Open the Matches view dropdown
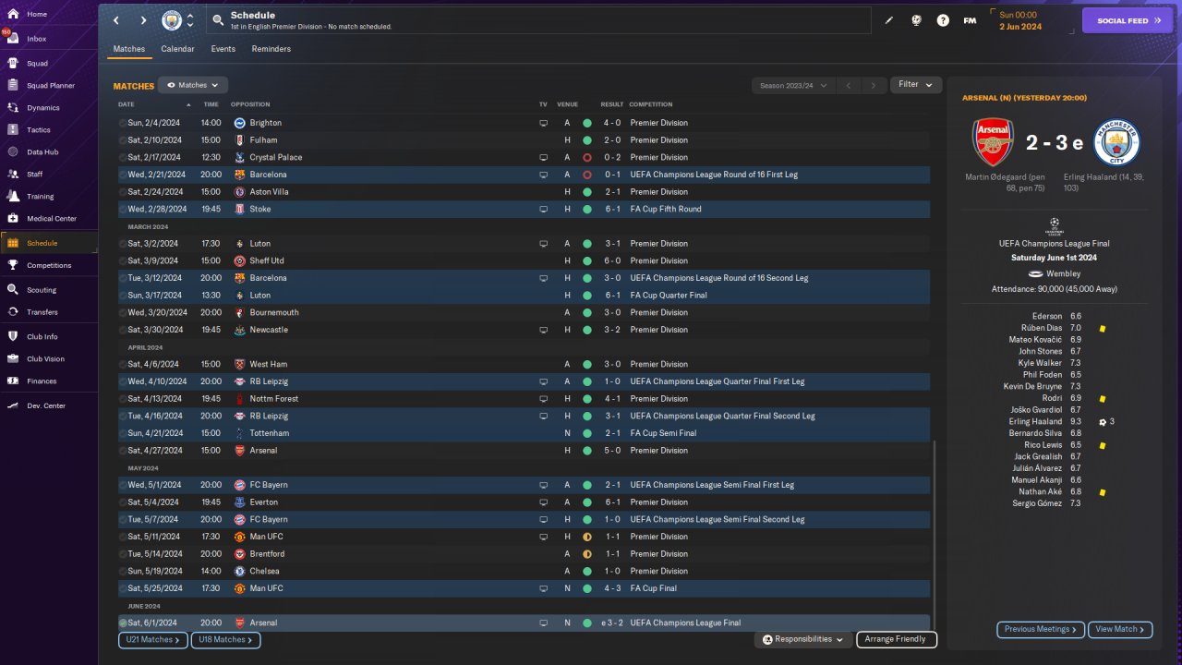Image resolution: width=1182 pixels, height=665 pixels. tap(193, 85)
